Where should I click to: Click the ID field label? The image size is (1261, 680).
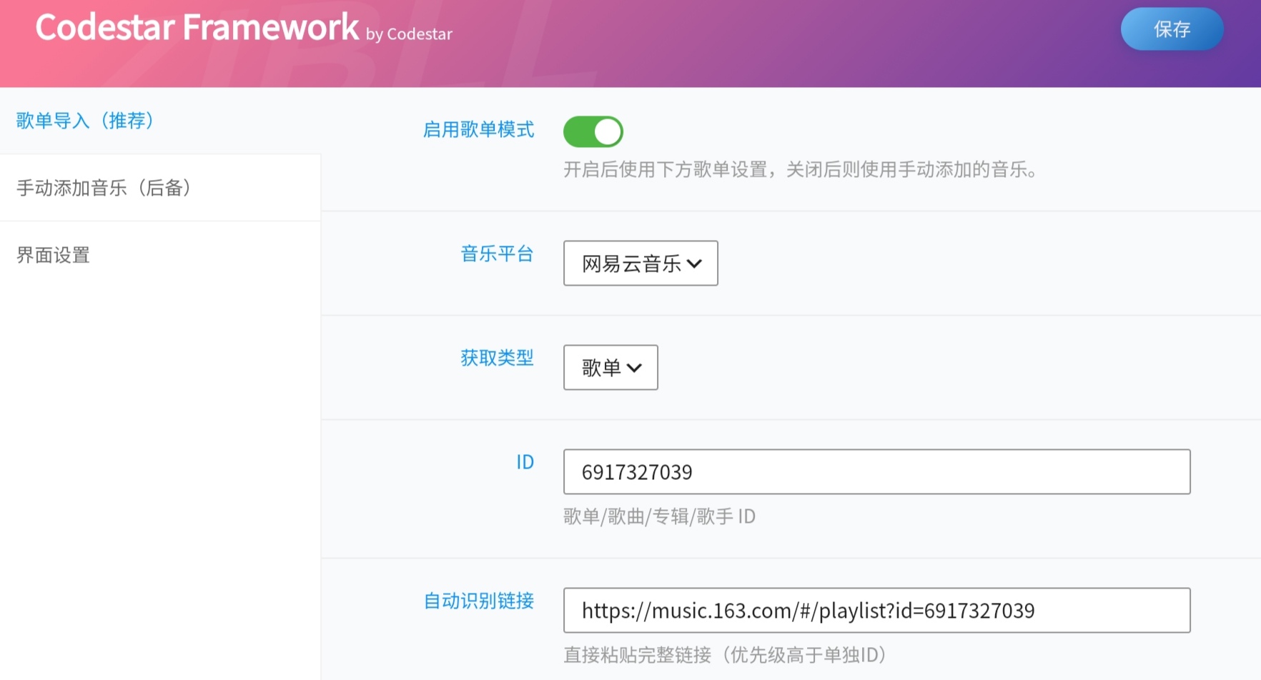click(x=525, y=462)
